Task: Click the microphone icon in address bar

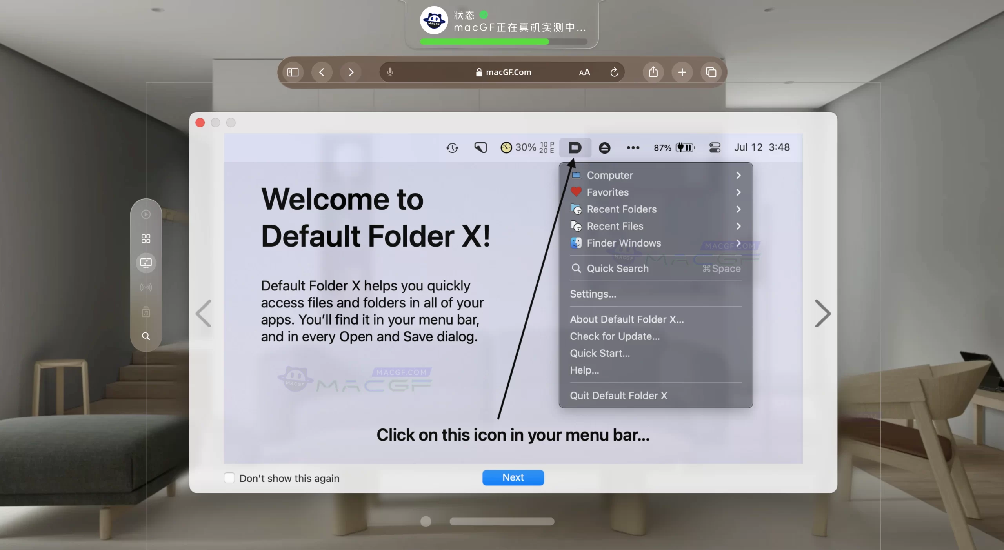Action: pyautogui.click(x=390, y=72)
